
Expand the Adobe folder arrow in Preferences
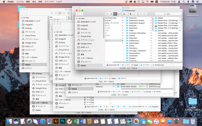180,18
